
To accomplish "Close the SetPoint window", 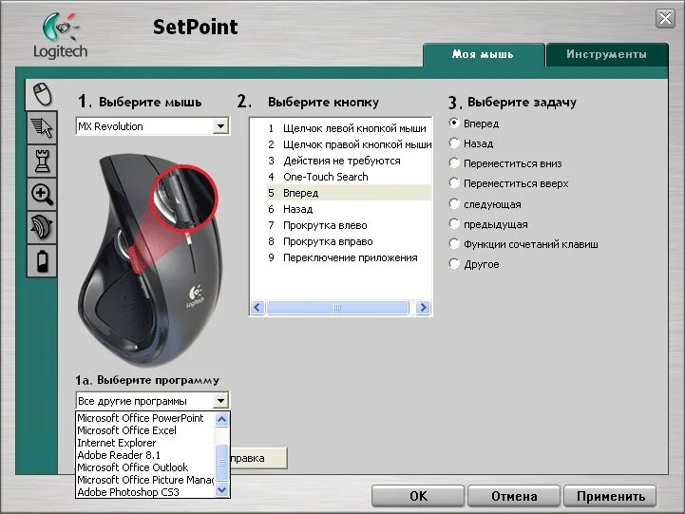I will coord(665,19).
